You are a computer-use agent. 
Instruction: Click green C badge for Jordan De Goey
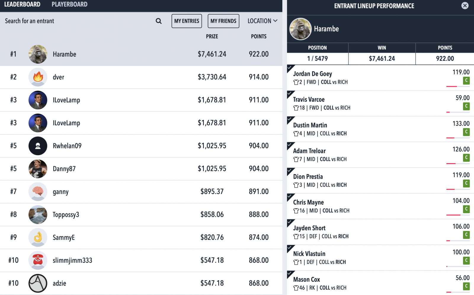[x=466, y=81]
